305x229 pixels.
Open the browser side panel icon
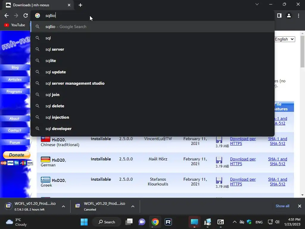click(279, 16)
